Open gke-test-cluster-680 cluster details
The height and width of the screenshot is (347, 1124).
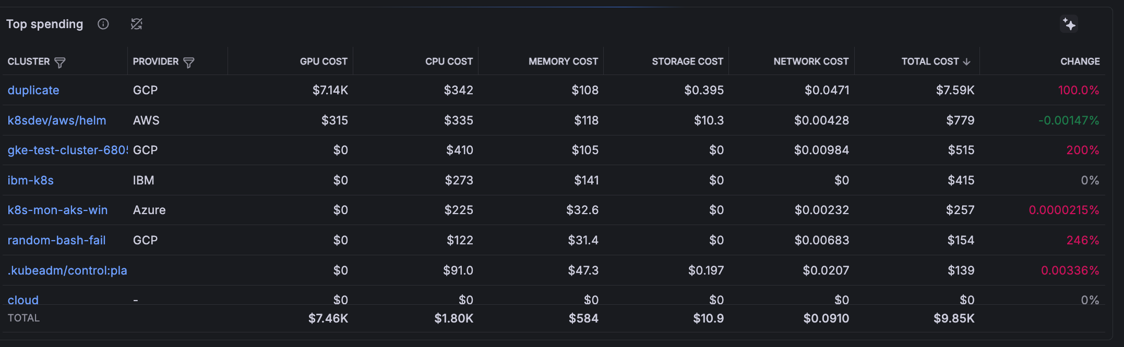coord(67,150)
